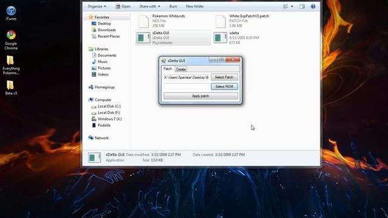Select xDelta GUI application icon in file list
388x218 pixels.
point(143,38)
